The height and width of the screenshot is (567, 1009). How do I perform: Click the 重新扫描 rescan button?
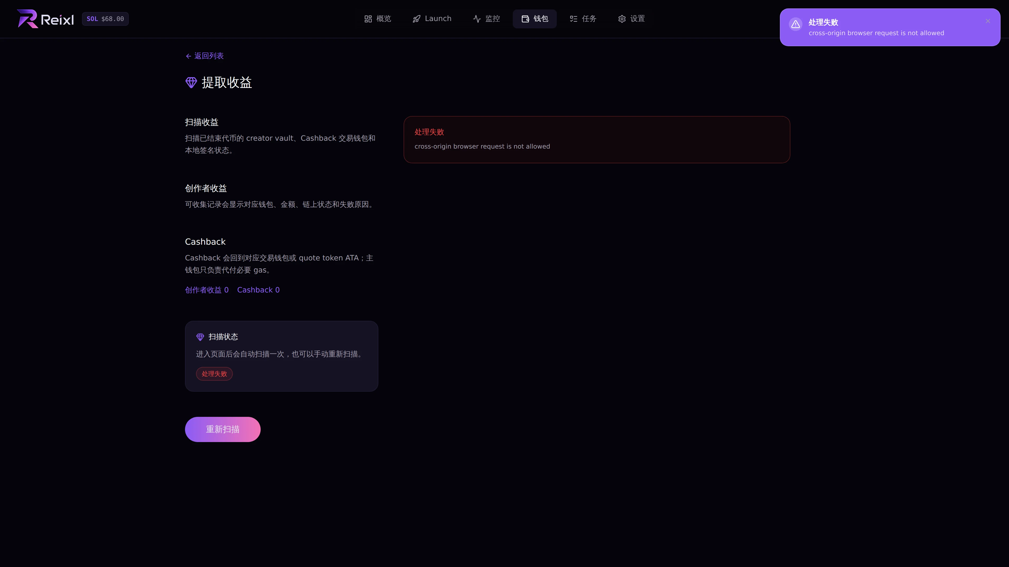click(223, 429)
